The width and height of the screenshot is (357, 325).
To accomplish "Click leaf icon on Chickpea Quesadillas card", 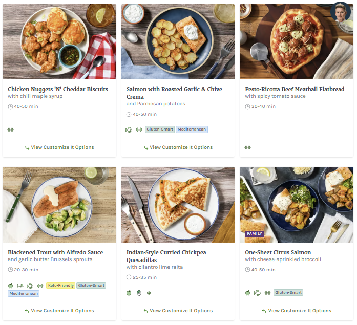I will (x=149, y=293).
